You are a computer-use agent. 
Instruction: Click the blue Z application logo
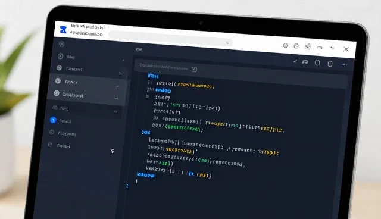pos(63,30)
